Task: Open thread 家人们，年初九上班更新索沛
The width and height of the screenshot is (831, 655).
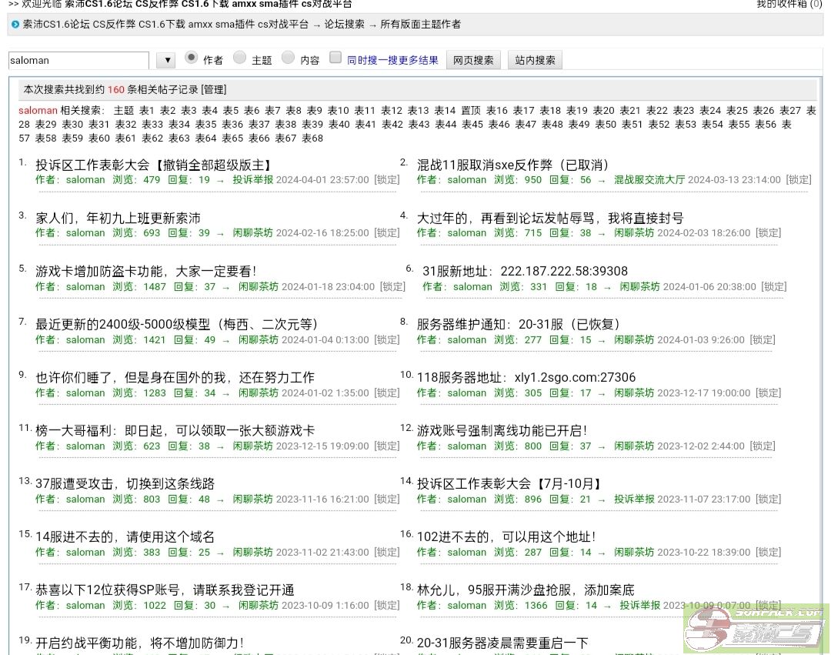Action: tap(118, 218)
